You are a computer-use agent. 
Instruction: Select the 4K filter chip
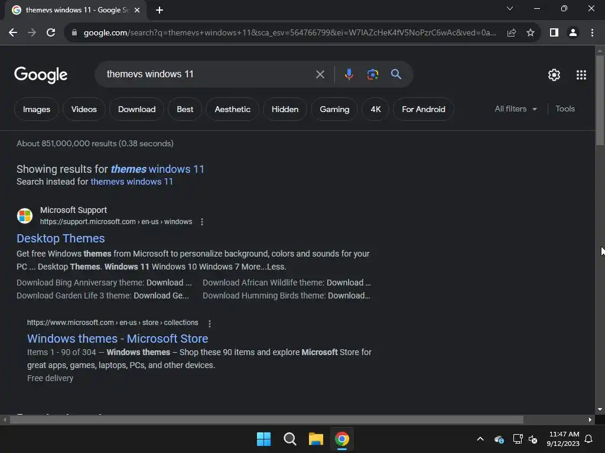[375, 109]
